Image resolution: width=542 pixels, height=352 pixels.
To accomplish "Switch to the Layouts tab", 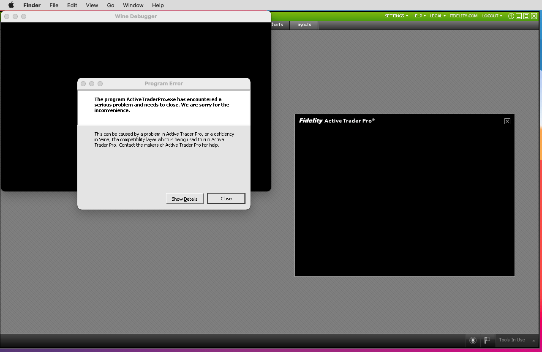I will pyautogui.click(x=303, y=25).
